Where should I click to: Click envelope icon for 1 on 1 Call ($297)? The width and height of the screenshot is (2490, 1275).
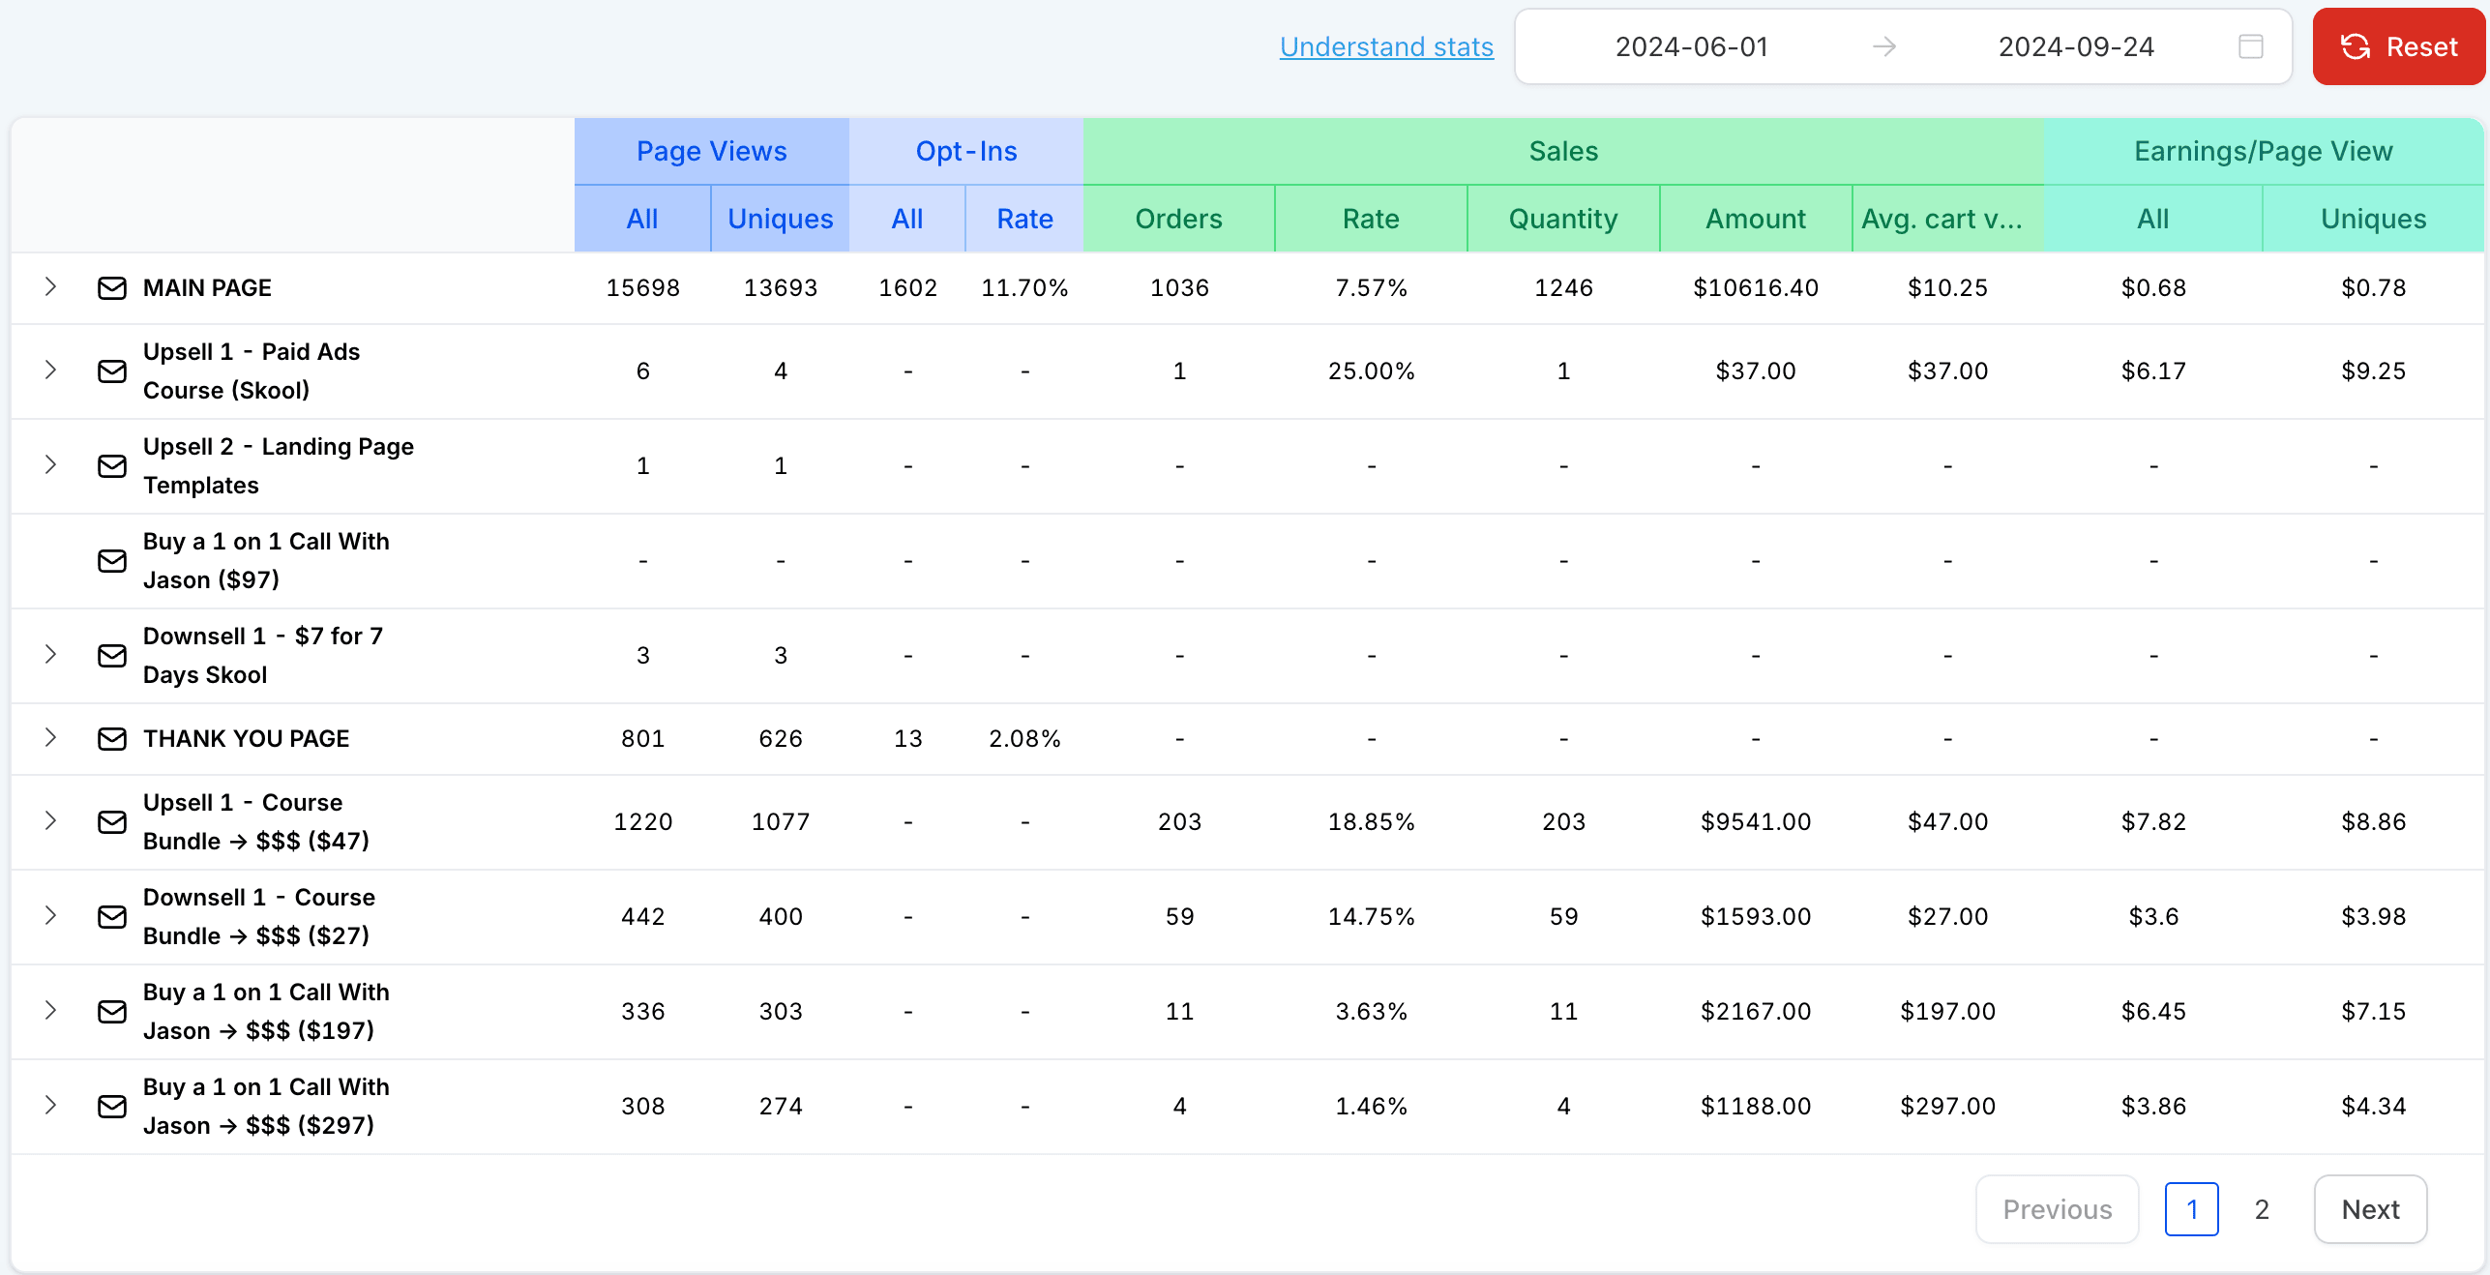coord(112,1106)
